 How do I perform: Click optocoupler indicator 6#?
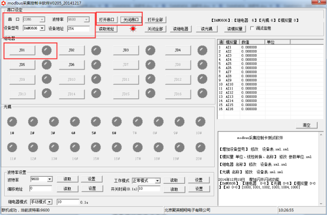click(117, 121)
